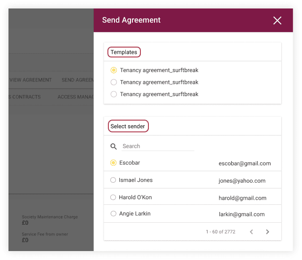Choose Escobar as sender
Screen dimensions: 302x260
(114, 163)
